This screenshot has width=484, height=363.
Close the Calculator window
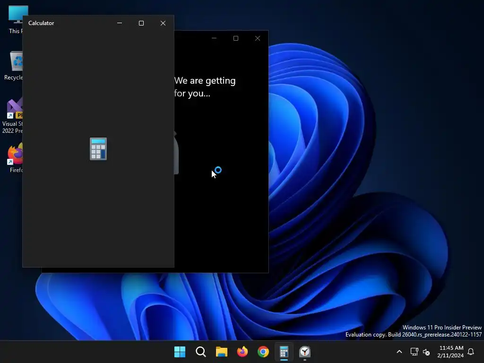163,23
